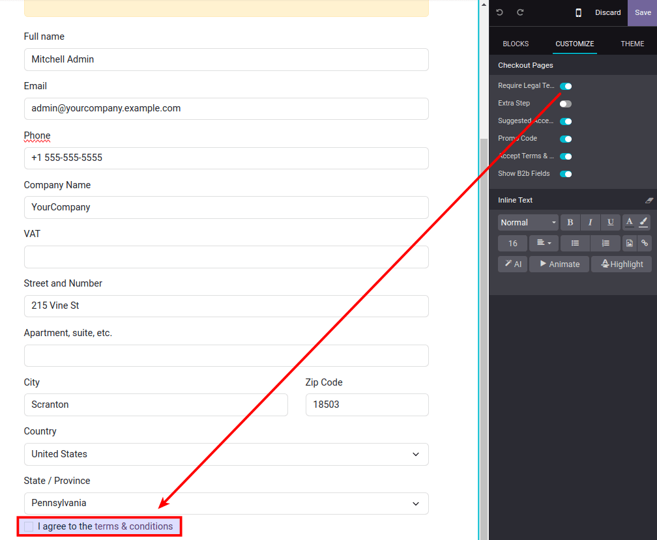Click Checkout Pages section header

point(573,65)
